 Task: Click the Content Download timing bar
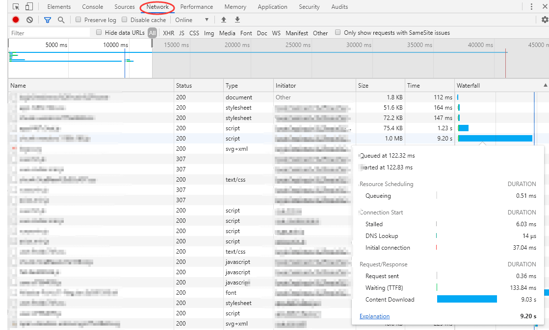(467, 299)
